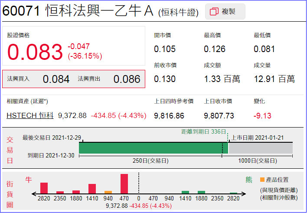Screen dimensions: 307x213
Task: Click the red bull bar at 1410
Action: point(92,189)
